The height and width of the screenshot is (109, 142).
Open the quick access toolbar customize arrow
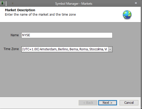click(x=13, y=4)
